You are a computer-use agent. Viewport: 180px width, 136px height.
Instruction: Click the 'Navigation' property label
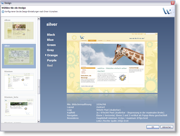pyautogui.click(x=72, y=115)
